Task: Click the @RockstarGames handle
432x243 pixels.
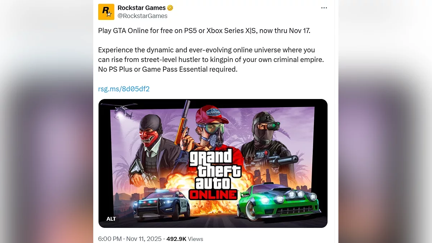Action: click(x=143, y=16)
